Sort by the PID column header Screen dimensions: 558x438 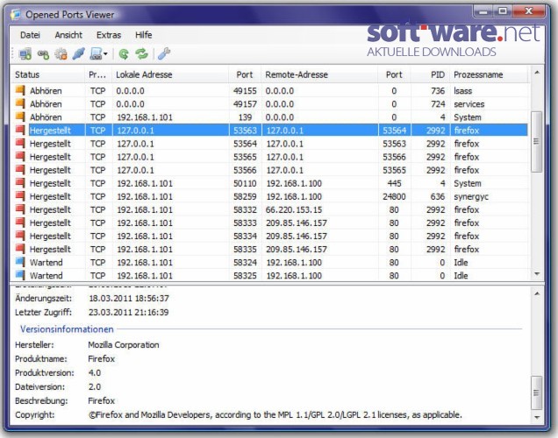(x=431, y=74)
